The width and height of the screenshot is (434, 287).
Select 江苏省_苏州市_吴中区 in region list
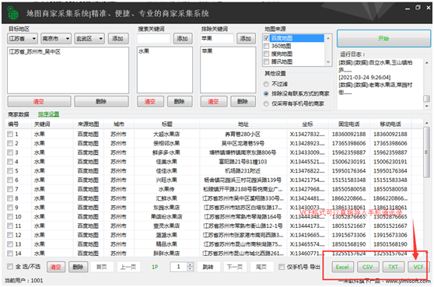point(34,52)
